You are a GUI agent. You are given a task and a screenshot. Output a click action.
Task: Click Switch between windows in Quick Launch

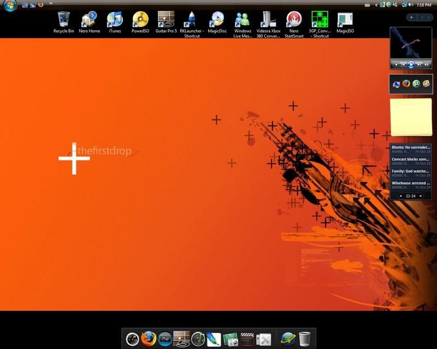coord(33,5)
